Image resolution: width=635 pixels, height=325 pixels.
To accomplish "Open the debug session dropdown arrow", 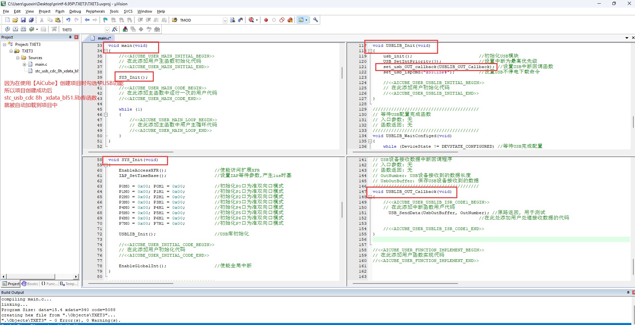I will point(257,20).
